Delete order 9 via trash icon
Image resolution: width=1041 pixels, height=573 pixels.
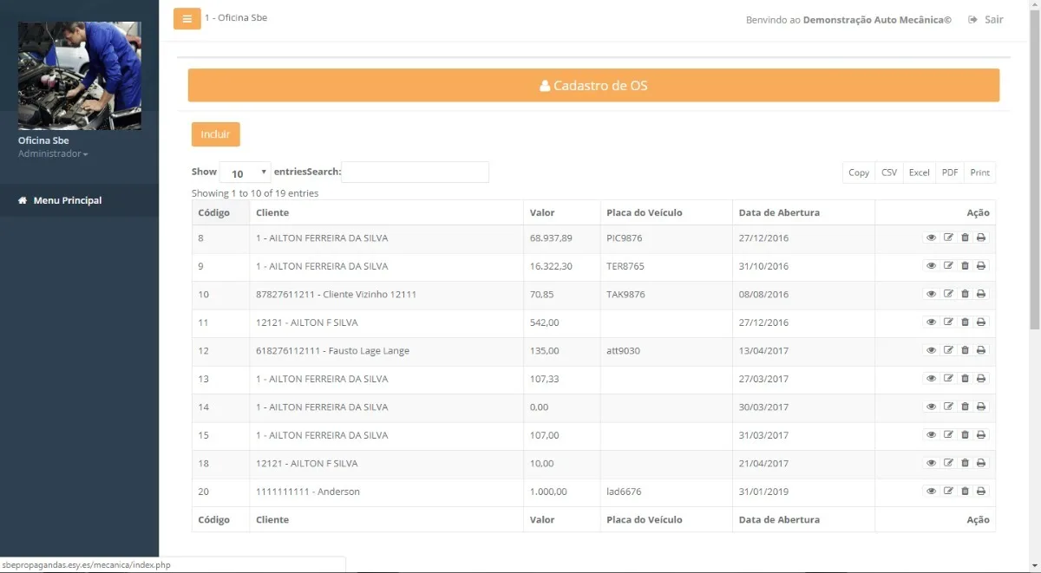click(x=965, y=266)
